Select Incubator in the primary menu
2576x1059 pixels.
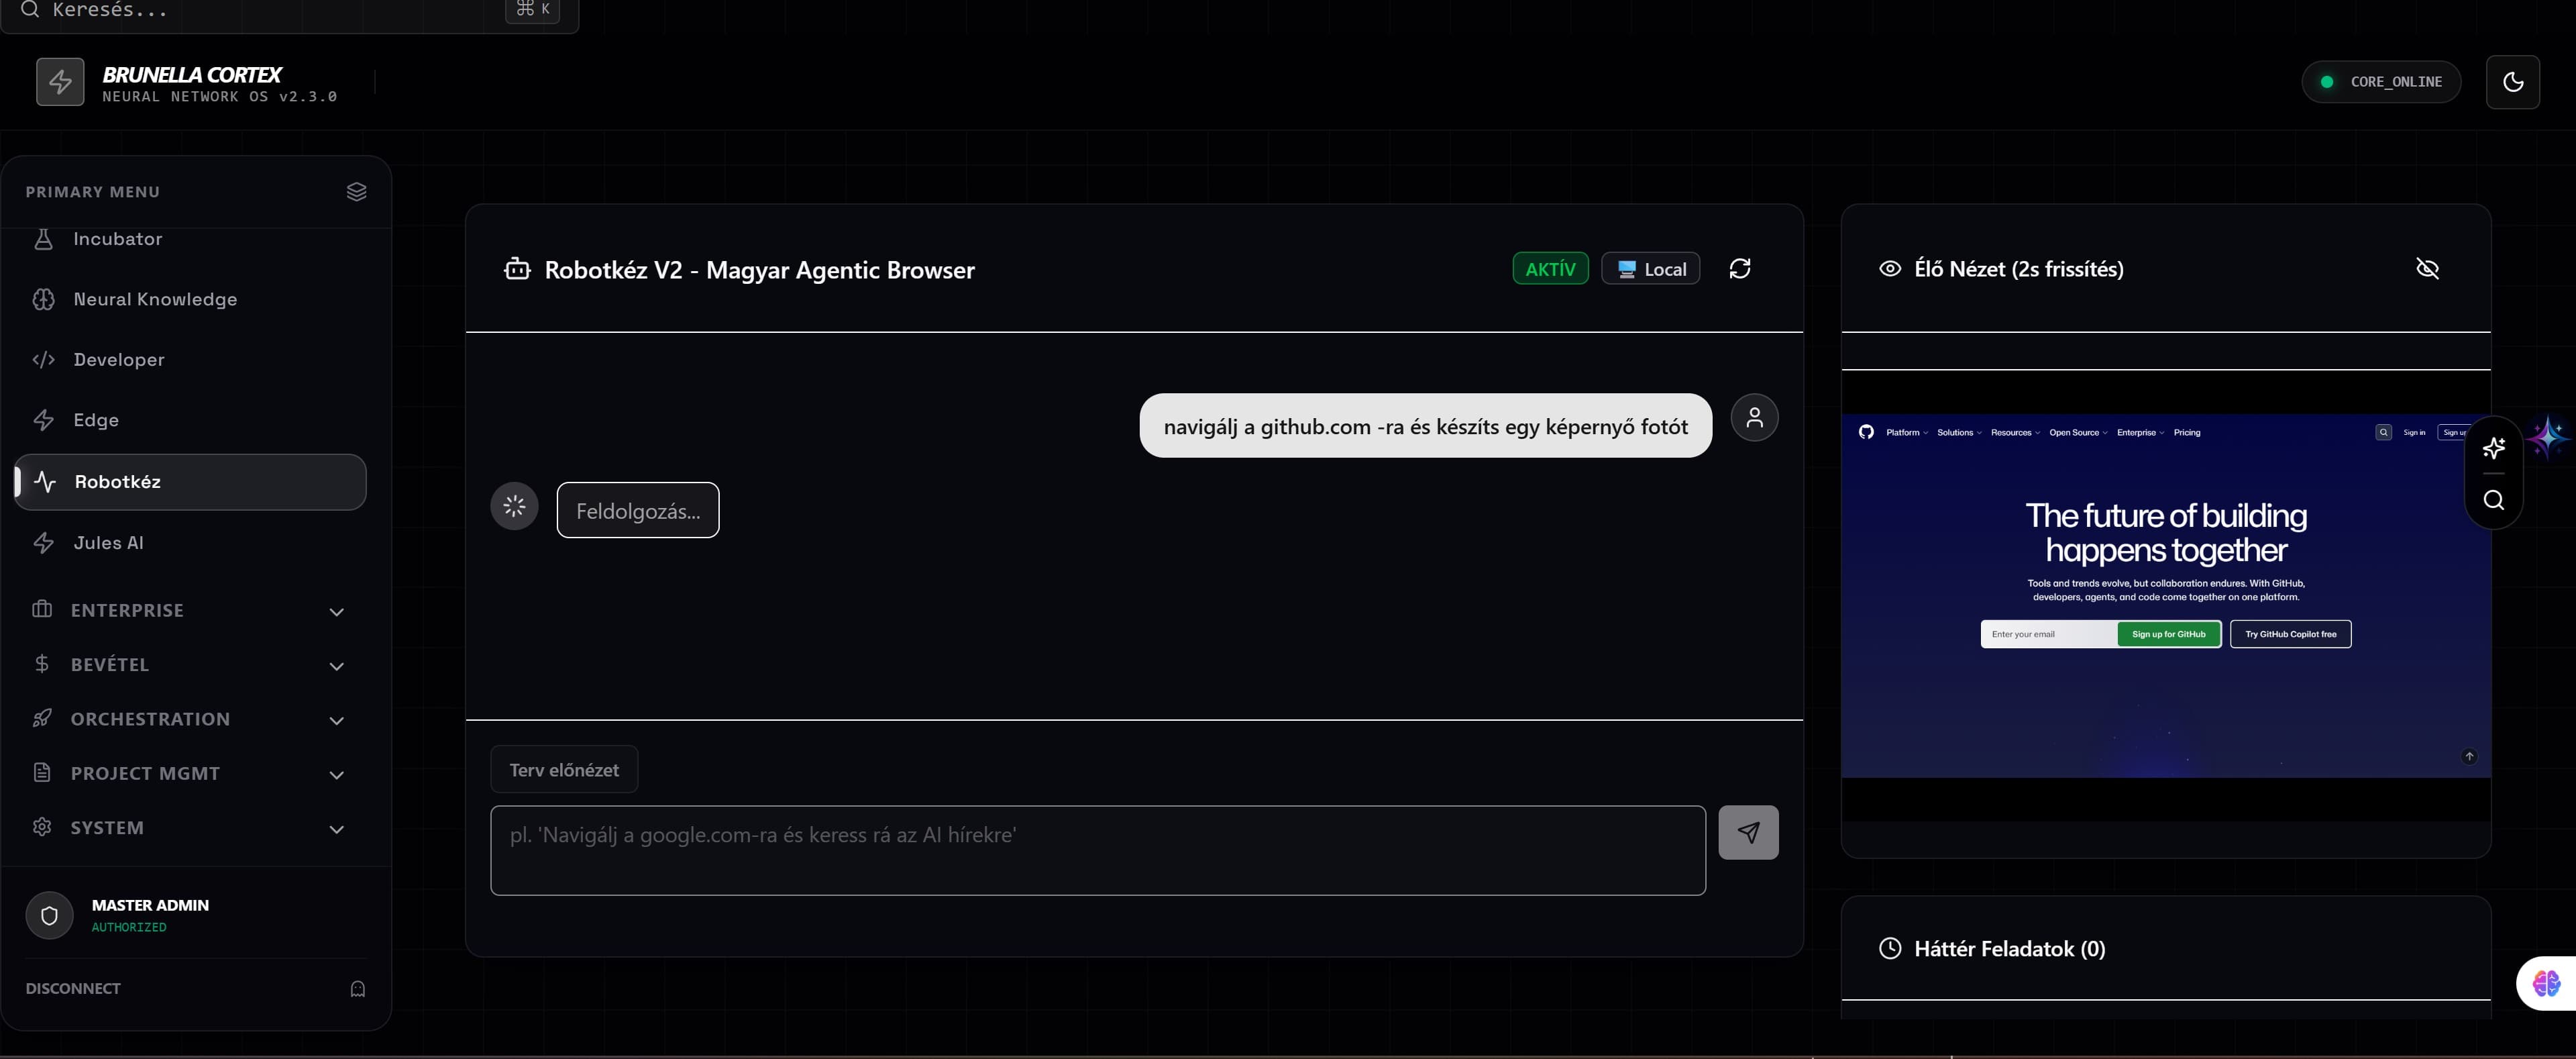[x=117, y=239]
